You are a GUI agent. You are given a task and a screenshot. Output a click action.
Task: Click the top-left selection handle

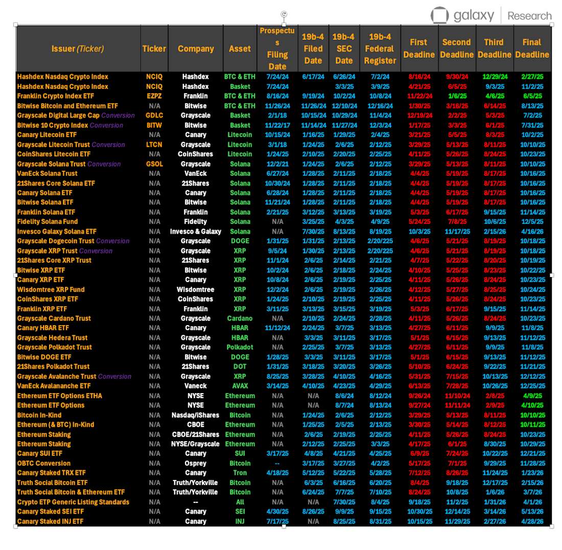coord(16,24)
